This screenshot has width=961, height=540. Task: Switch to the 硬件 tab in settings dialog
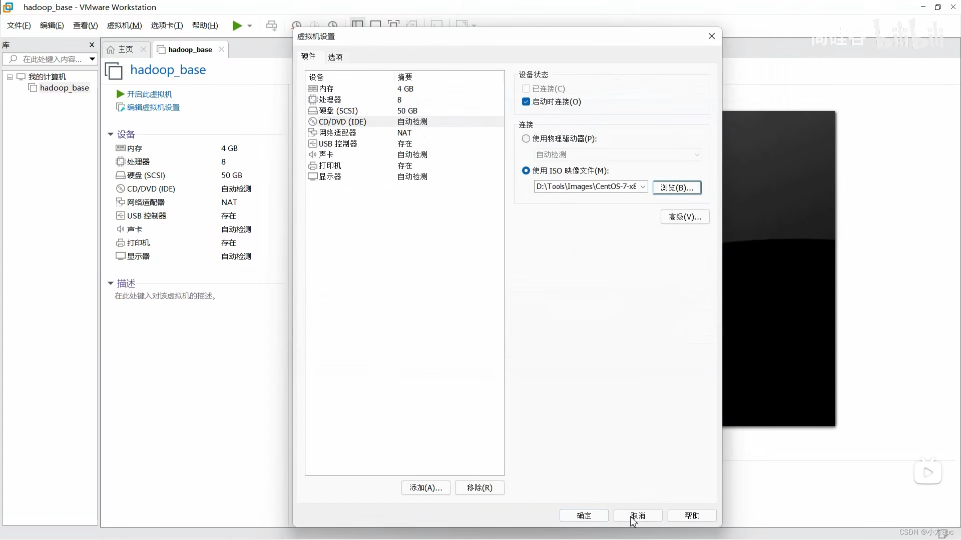click(x=308, y=56)
